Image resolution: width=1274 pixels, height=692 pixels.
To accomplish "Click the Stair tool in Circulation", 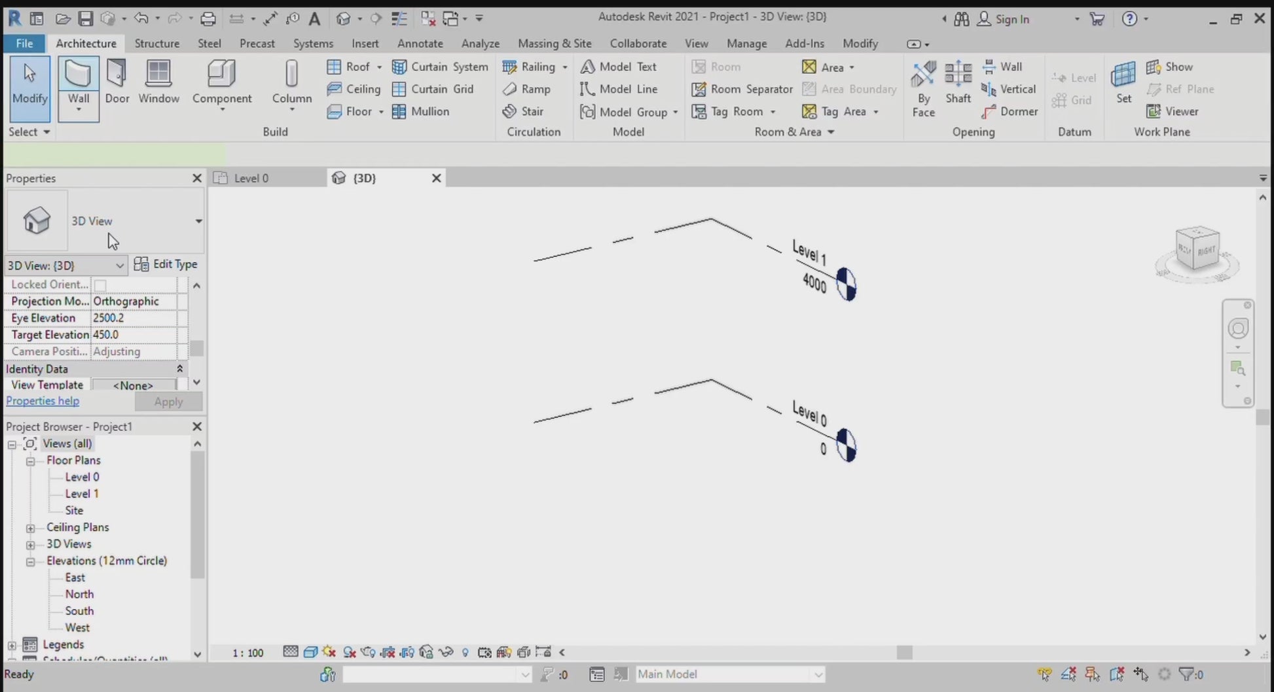I will (x=523, y=112).
